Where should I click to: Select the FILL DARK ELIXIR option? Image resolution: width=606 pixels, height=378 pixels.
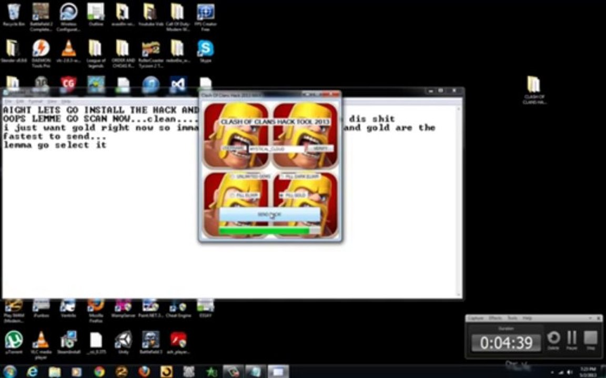tap(299, 176)
